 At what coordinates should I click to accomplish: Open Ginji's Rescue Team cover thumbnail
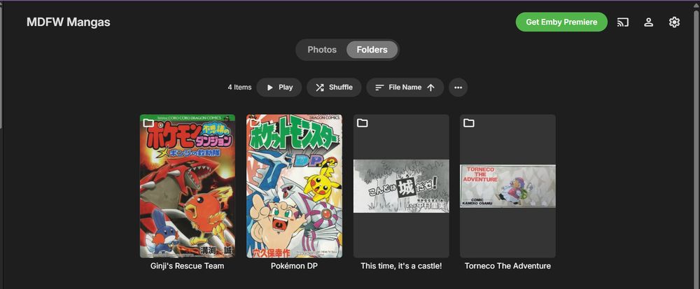(188, 186)
